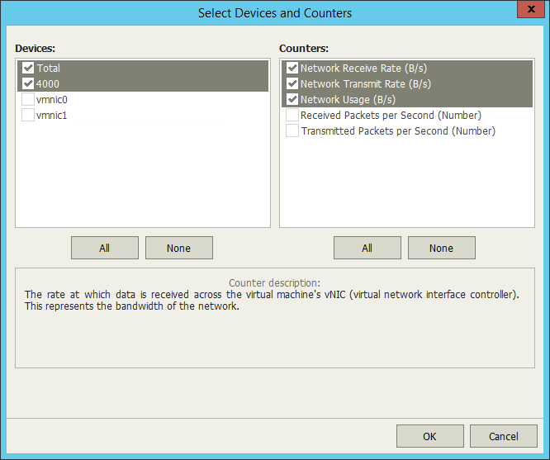Uncheck Network Receive Rate counter
The image size is (550, 460).
(292, 68)
